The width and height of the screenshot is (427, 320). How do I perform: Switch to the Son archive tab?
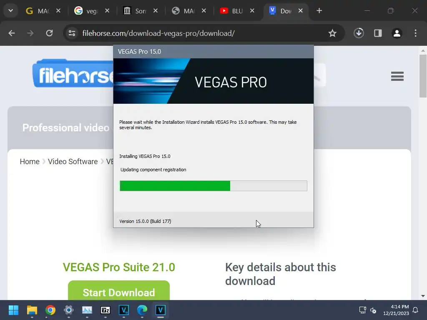pos(136,11)
